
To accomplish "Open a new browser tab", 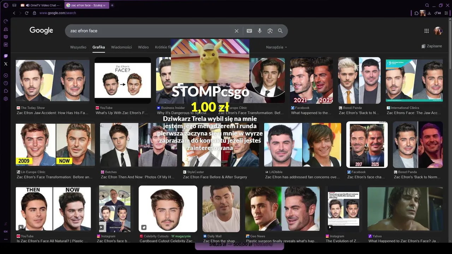I will [x=112, y=5].
